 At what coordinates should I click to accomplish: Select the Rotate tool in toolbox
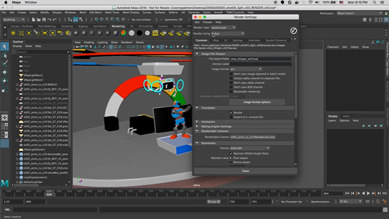point(4,81)
